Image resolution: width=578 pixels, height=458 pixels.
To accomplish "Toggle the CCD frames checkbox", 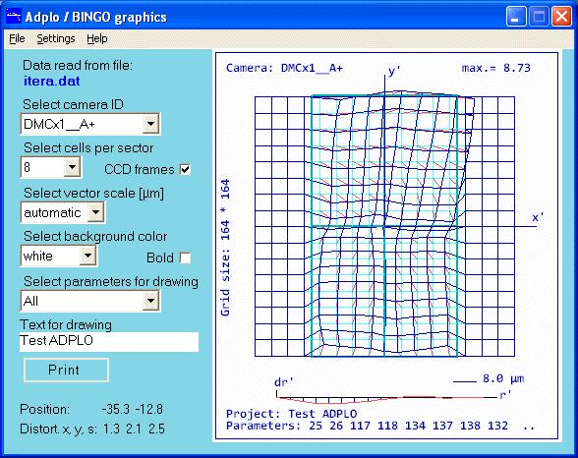I will point(185,169).
